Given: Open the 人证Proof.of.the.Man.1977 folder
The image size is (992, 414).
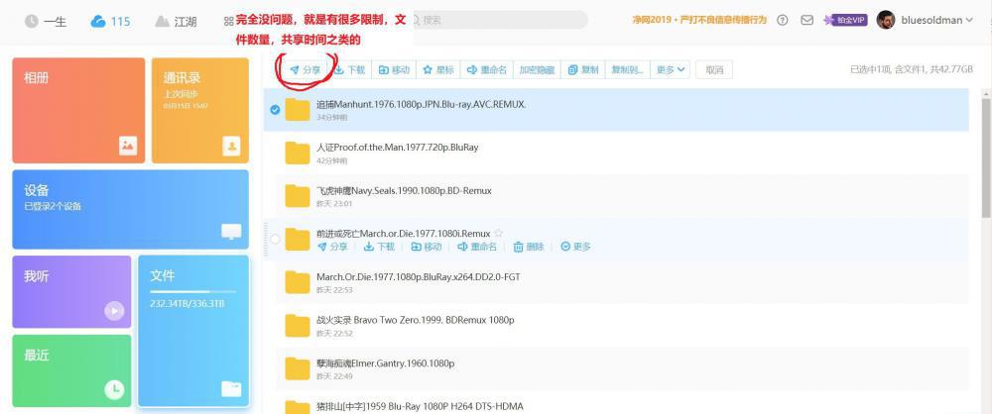Looking at the screenshot, I should click(398, 148).
